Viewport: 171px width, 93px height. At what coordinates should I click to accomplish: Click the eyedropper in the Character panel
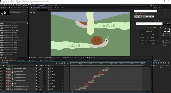click(165, 29)
